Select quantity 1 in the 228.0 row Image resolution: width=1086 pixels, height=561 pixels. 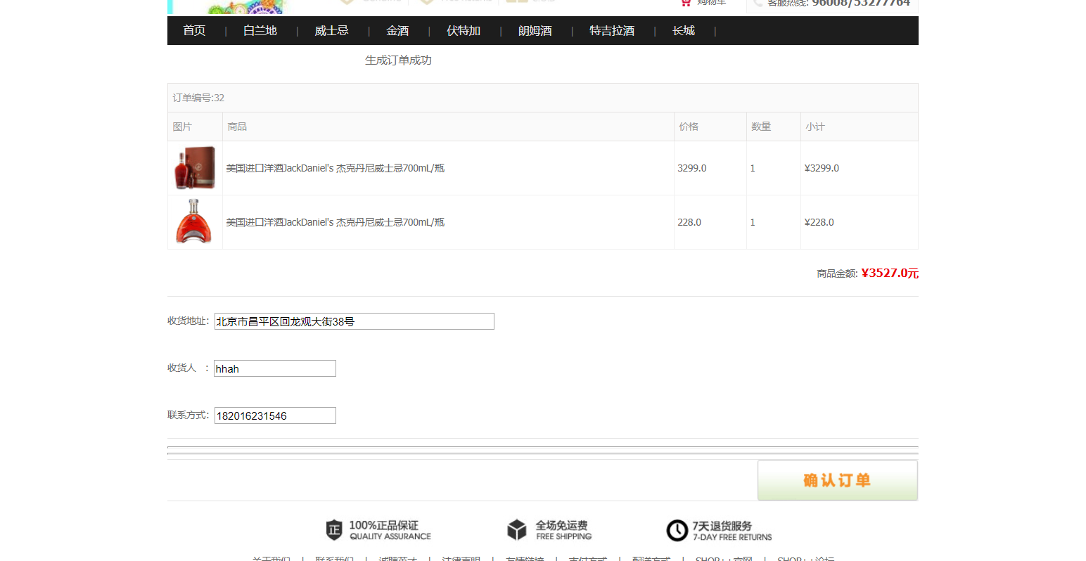753,222
